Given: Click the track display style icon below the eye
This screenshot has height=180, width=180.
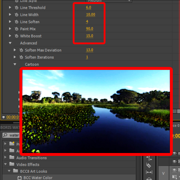Looking at the screenshot, I should [174, 176].
